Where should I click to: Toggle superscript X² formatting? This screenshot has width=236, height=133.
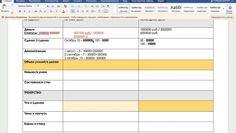click(45, 11)
